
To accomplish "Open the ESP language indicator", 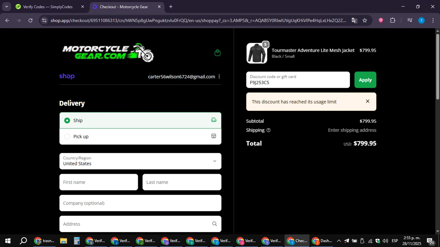I will point(395,241).
